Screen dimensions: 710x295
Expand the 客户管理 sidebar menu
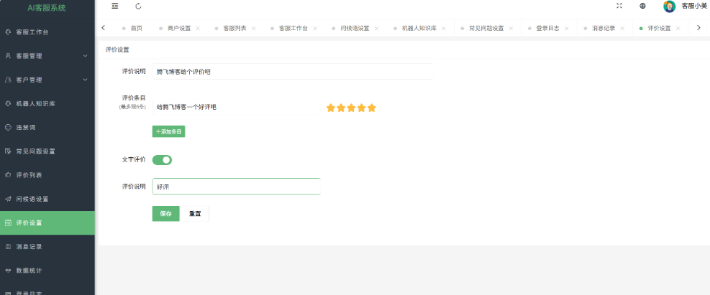47,80
